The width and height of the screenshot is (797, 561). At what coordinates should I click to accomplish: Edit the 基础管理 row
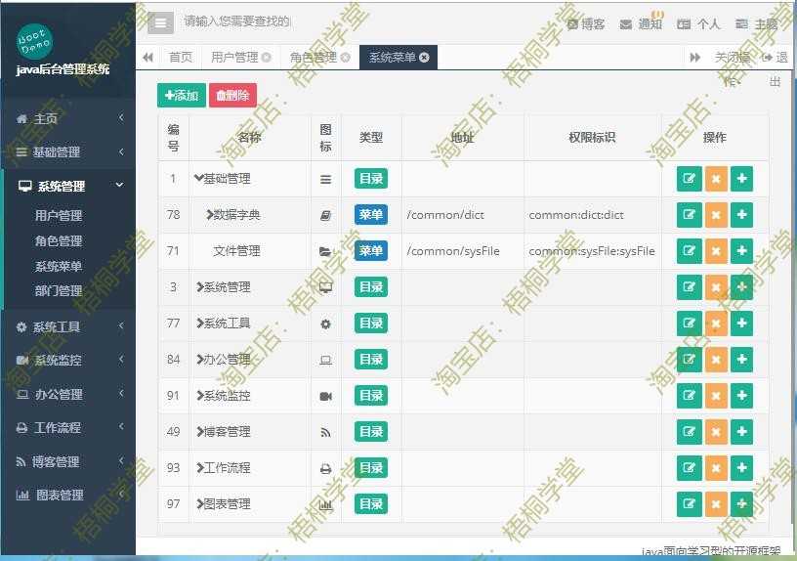click(x=689, y=179)
